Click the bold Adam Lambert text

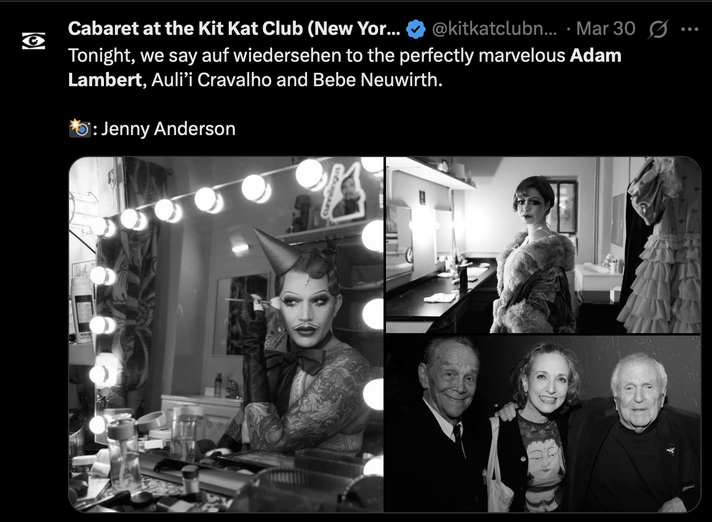pyautogui.click(x=344, y=68)
